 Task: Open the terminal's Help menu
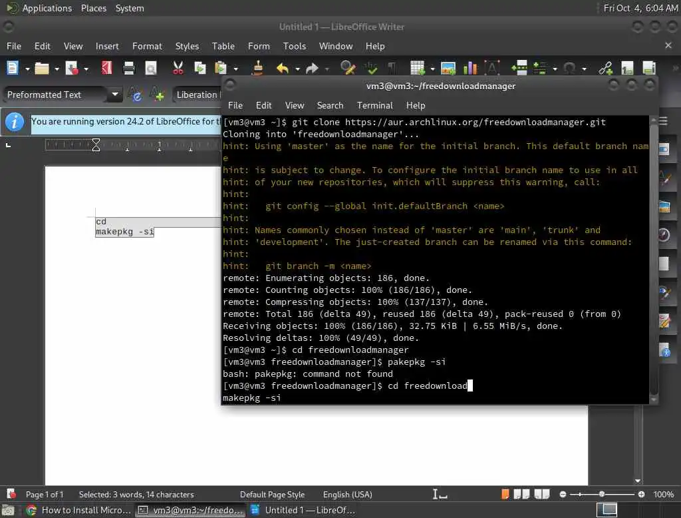pos(416,105)
